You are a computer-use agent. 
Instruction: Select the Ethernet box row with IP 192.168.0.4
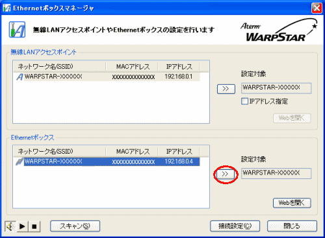(108, 161)
